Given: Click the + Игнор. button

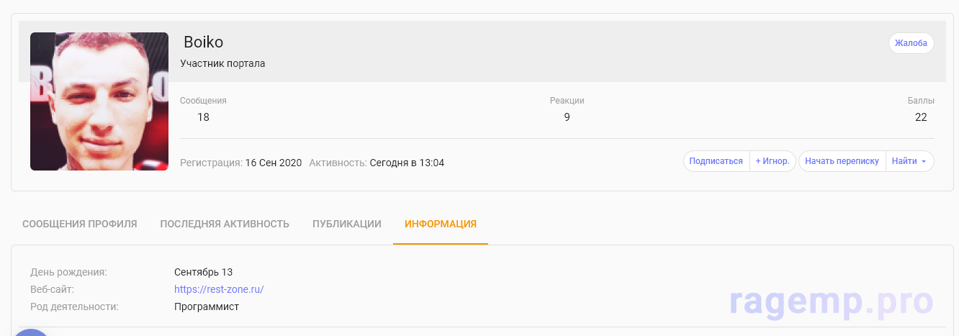Looking at the screenshot, I should tap(773, 161).
